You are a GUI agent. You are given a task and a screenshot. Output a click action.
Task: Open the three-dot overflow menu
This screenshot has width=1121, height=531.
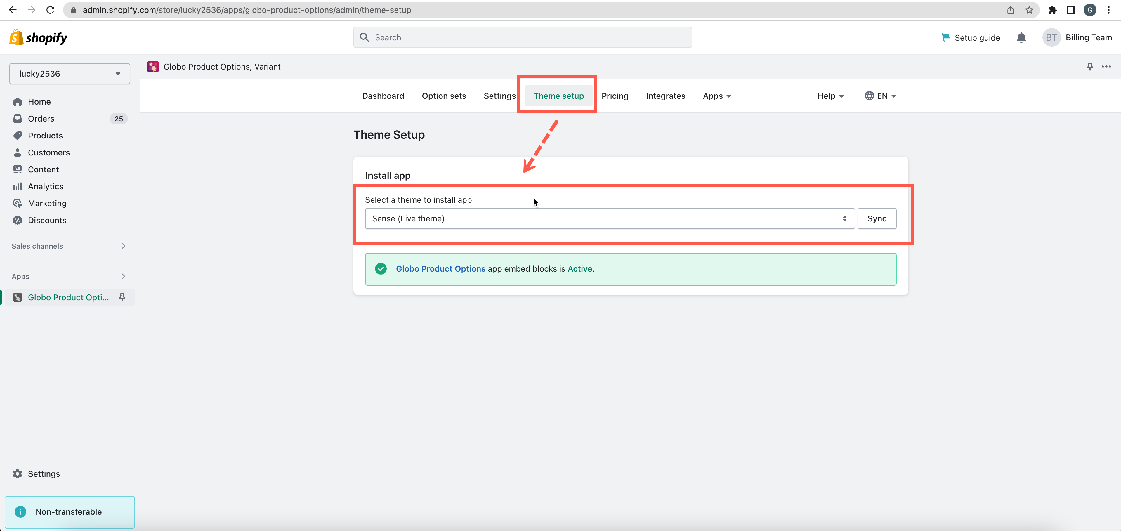point(1107,67)
